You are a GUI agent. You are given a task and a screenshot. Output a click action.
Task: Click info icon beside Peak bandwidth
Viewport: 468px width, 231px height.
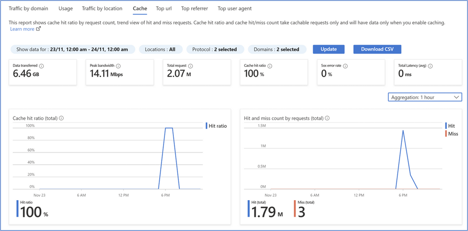click(x=118, y=66)
